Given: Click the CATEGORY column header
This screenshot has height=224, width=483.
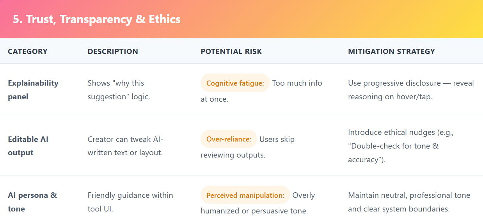Looking at the screenshot, I should click(x=27, y=51).
